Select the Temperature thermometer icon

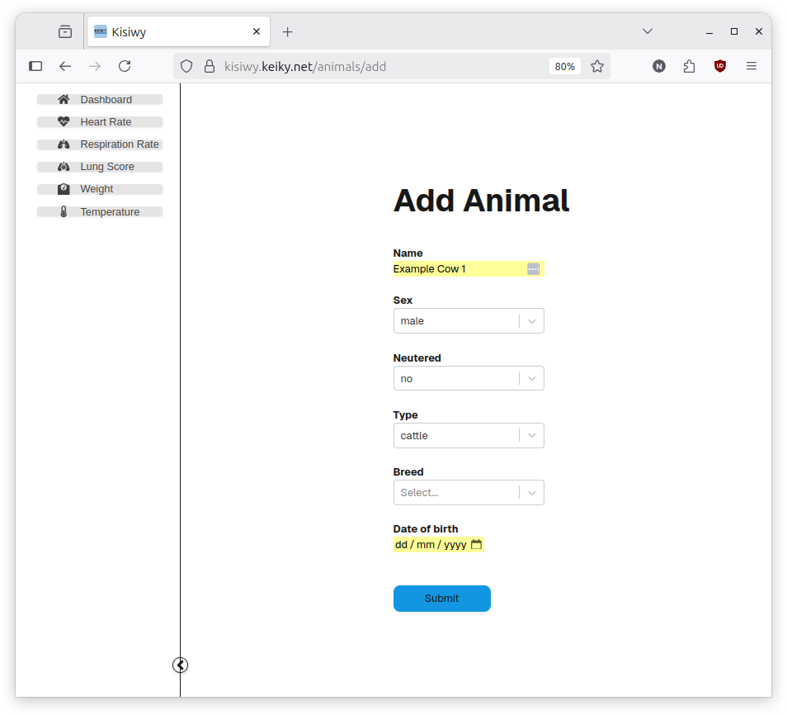(x=63, y=211)
